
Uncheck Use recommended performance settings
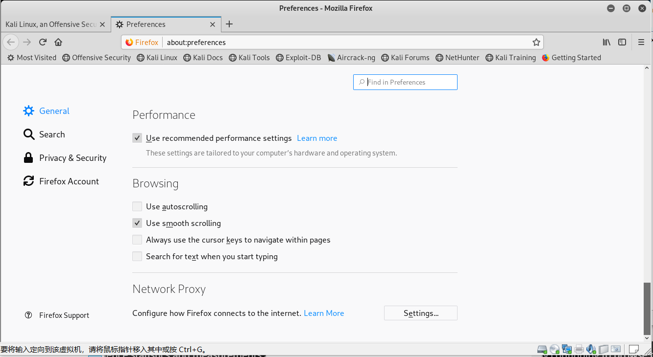coord(137,138)
